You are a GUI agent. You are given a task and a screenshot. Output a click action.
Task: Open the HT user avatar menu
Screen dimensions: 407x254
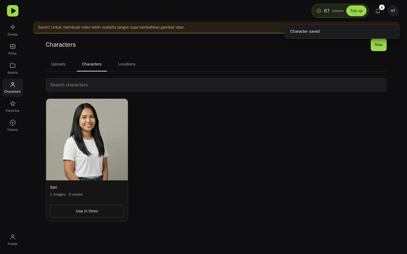pos(393,11)
